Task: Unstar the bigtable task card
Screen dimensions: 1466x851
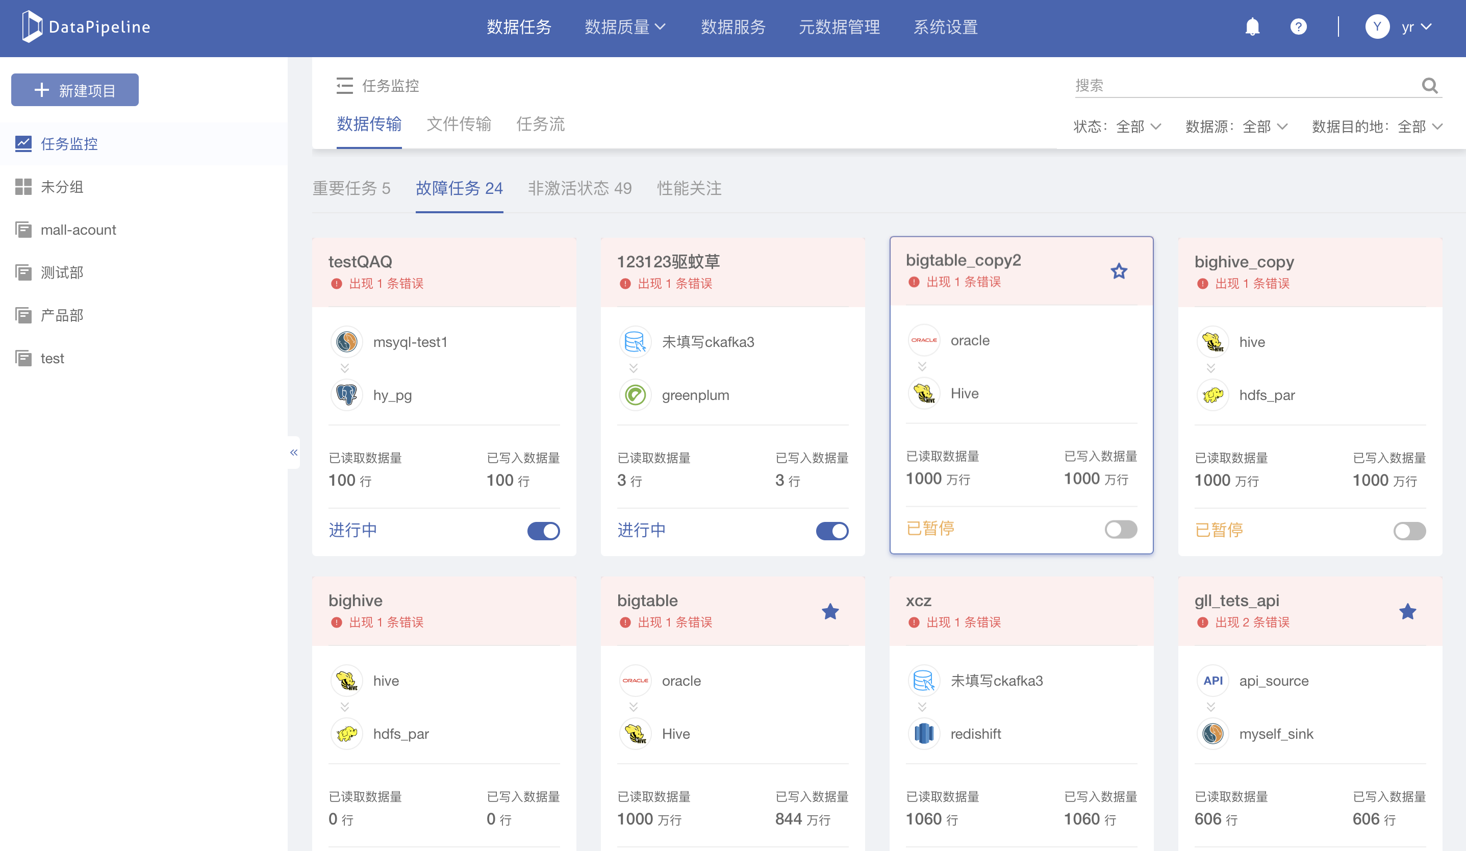Action: pos(830,611)
